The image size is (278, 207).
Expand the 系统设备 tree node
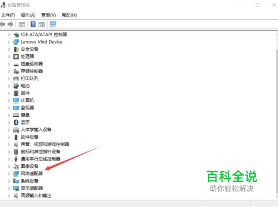click(9, 181)
